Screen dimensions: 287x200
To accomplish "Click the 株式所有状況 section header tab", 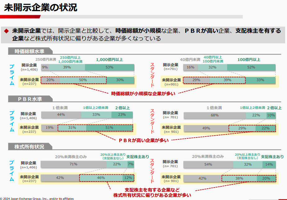I will (30, 146).
